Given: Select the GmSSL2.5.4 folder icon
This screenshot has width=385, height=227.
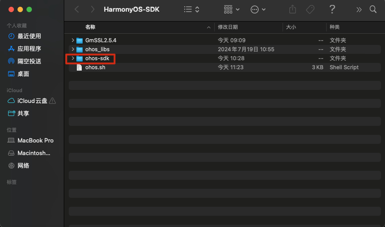Looking at the screenshot, I should click(x=80, y=40).
